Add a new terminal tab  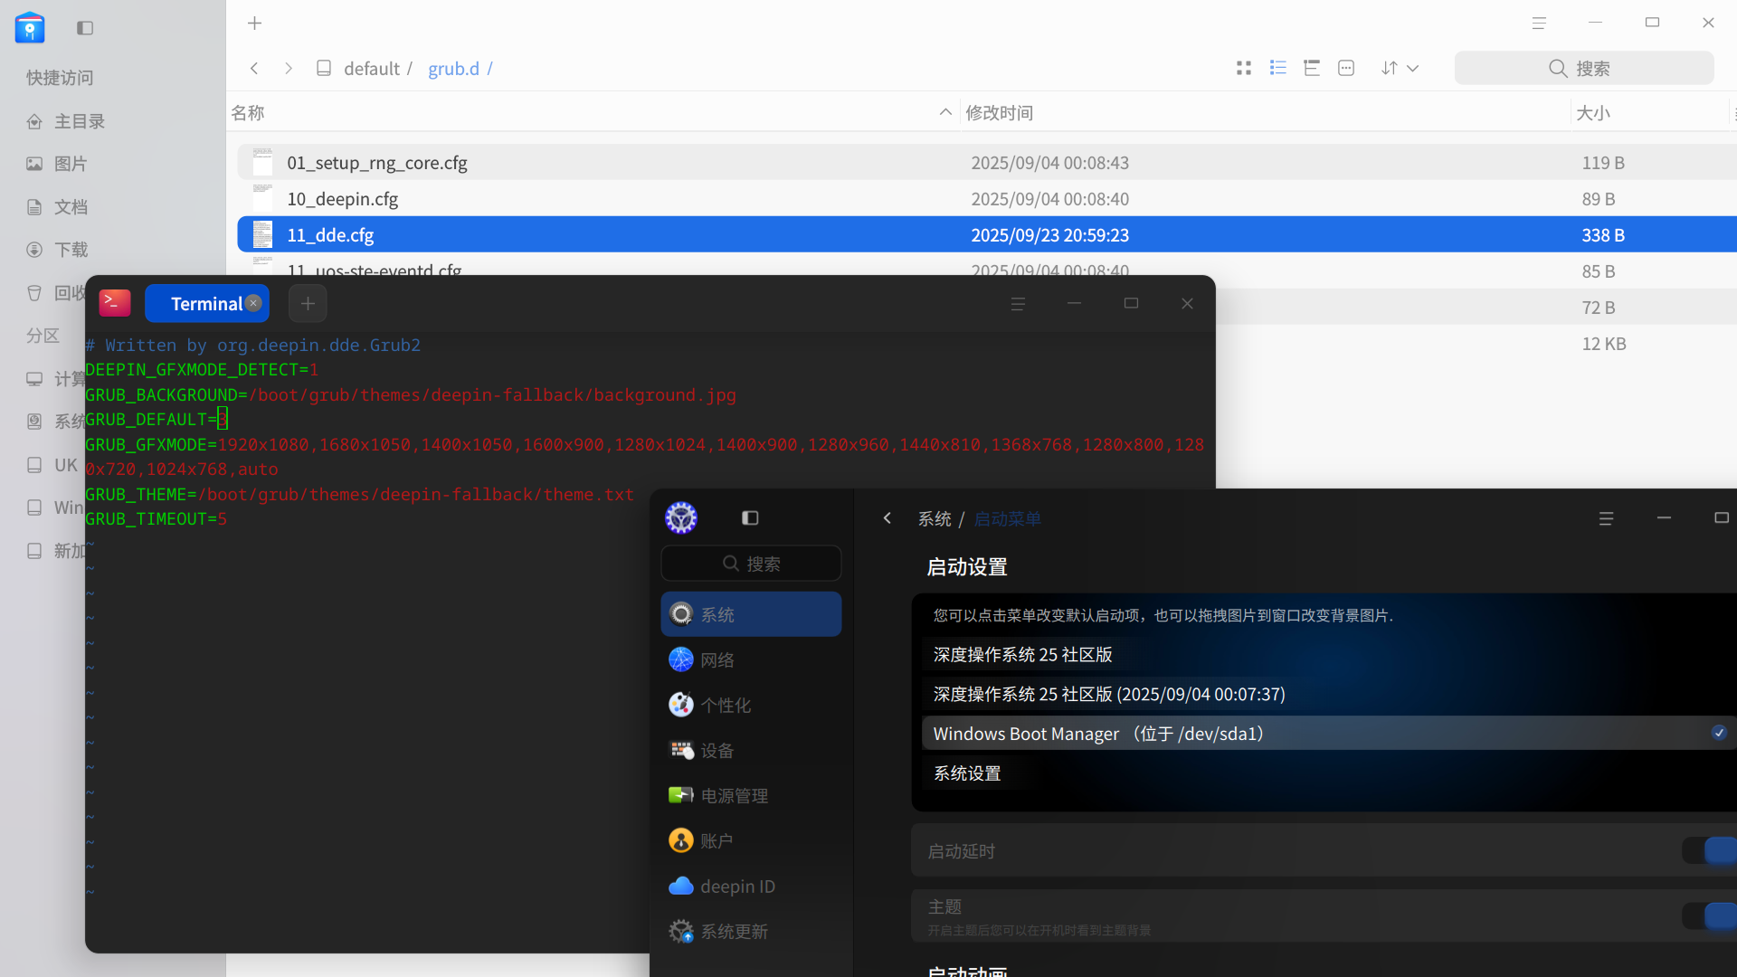[308, 304]
